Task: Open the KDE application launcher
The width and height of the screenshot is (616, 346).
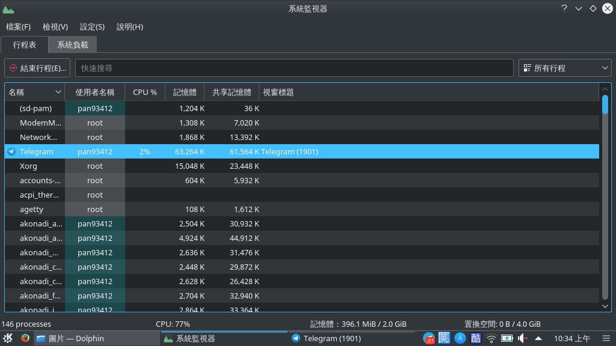Action: (x=7, y=338)
